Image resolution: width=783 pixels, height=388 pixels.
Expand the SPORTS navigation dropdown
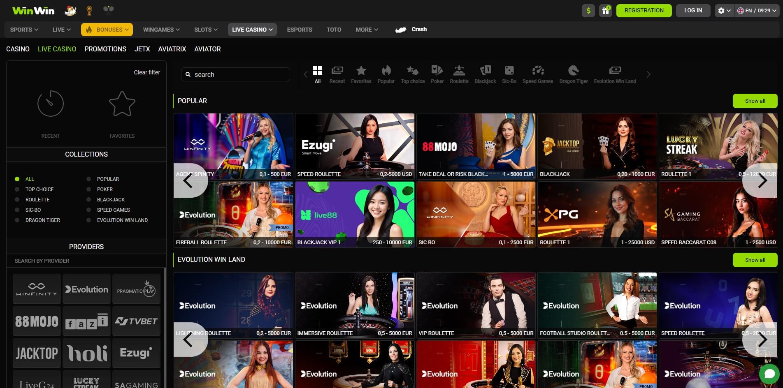[x=23, y=29]
